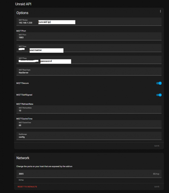169x193 pixels.
Task: Click the MQTTUser input field
Action: point(89,48)
